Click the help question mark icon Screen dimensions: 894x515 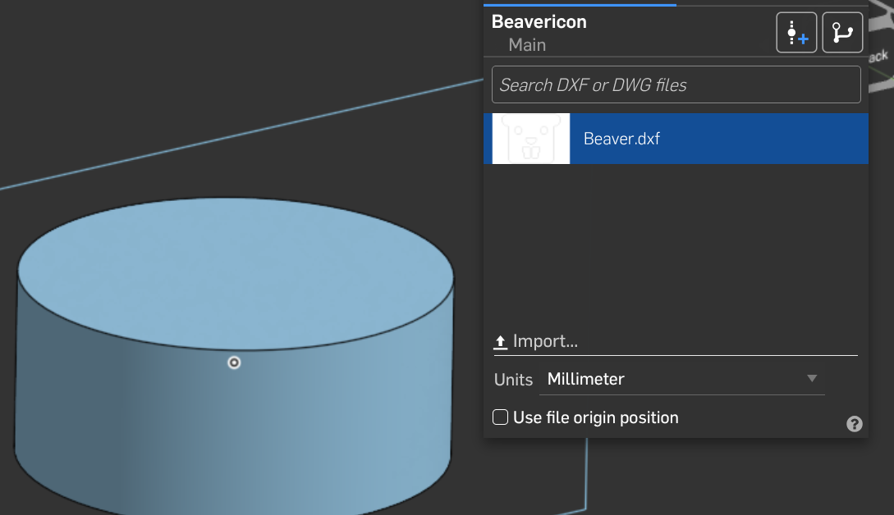(855, 424)
